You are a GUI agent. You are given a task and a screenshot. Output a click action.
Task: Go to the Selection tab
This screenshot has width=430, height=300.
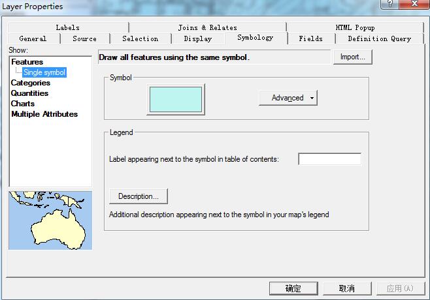140,39
